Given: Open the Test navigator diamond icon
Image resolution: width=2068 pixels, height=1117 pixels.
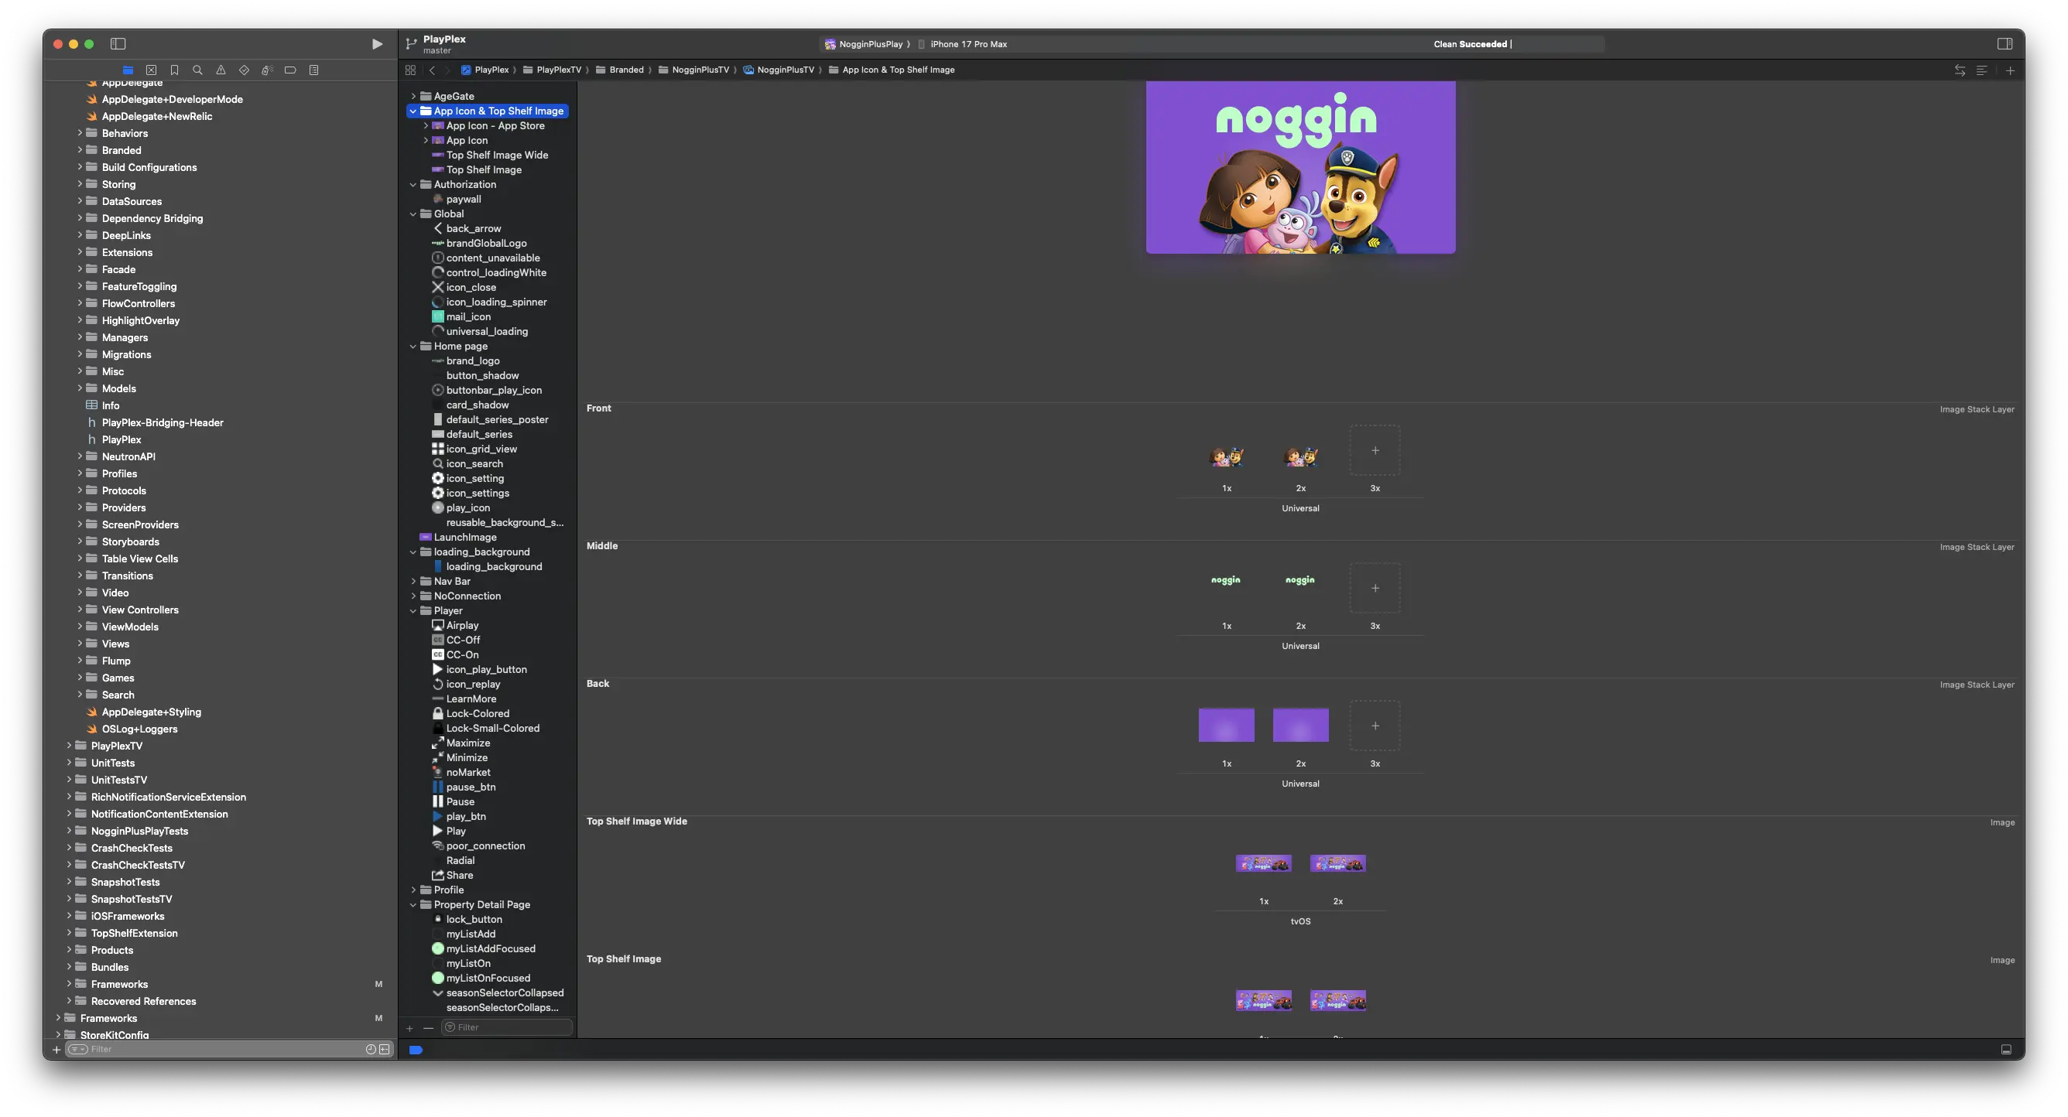Looking at the screenshot, I should (x=244, y=70).
